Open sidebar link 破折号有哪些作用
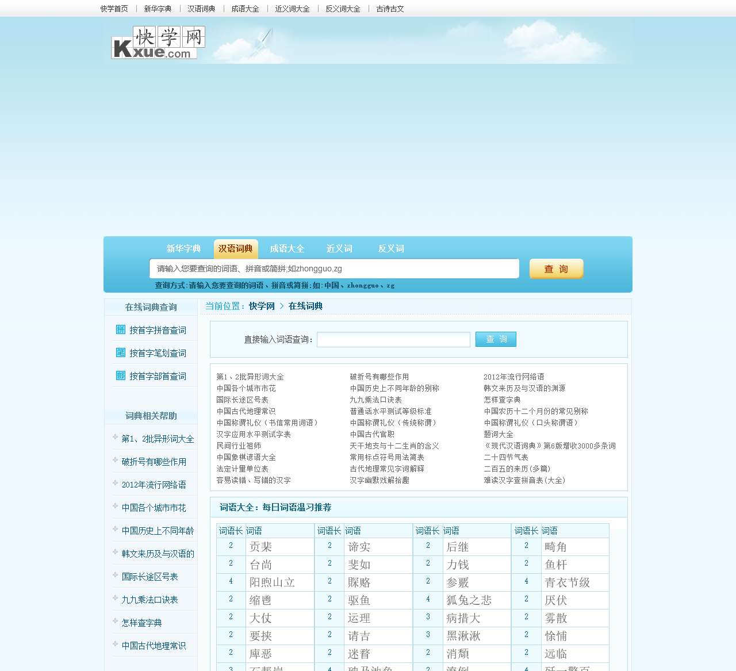This screenshot has width=736, height=671. [x=154, y=462]
